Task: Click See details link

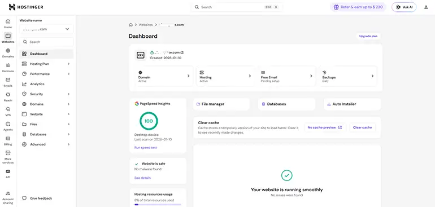Action: (142, 178)
